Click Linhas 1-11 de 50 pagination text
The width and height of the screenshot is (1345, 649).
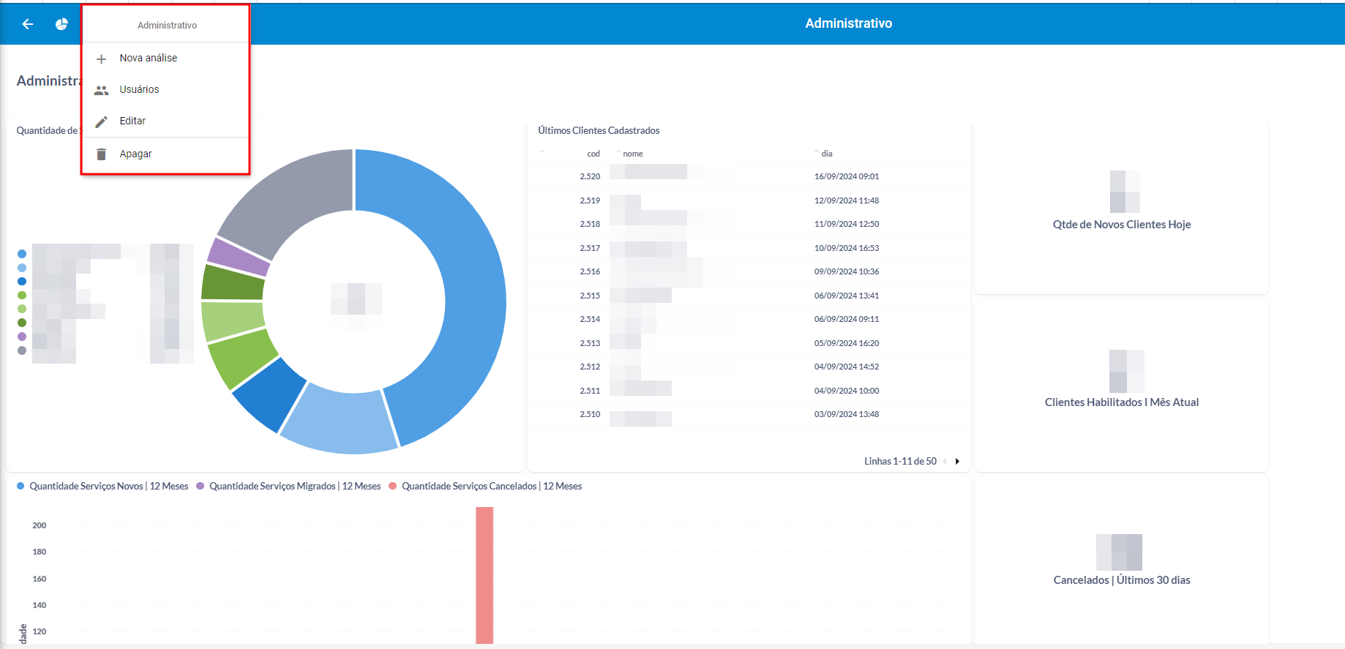coord(900,461)
